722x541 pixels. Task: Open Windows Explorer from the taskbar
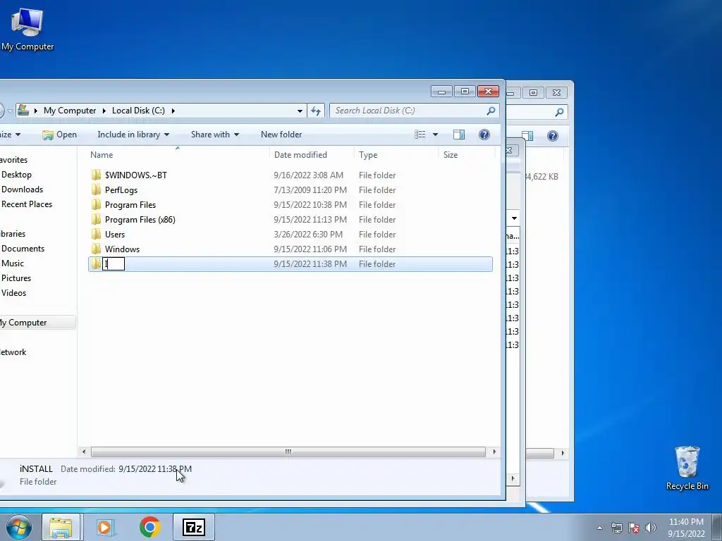61,527
